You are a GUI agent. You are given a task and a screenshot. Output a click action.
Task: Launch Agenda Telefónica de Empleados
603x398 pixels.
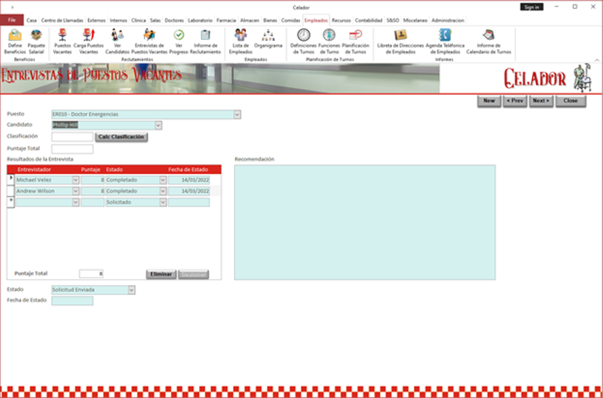click(444, 35)
